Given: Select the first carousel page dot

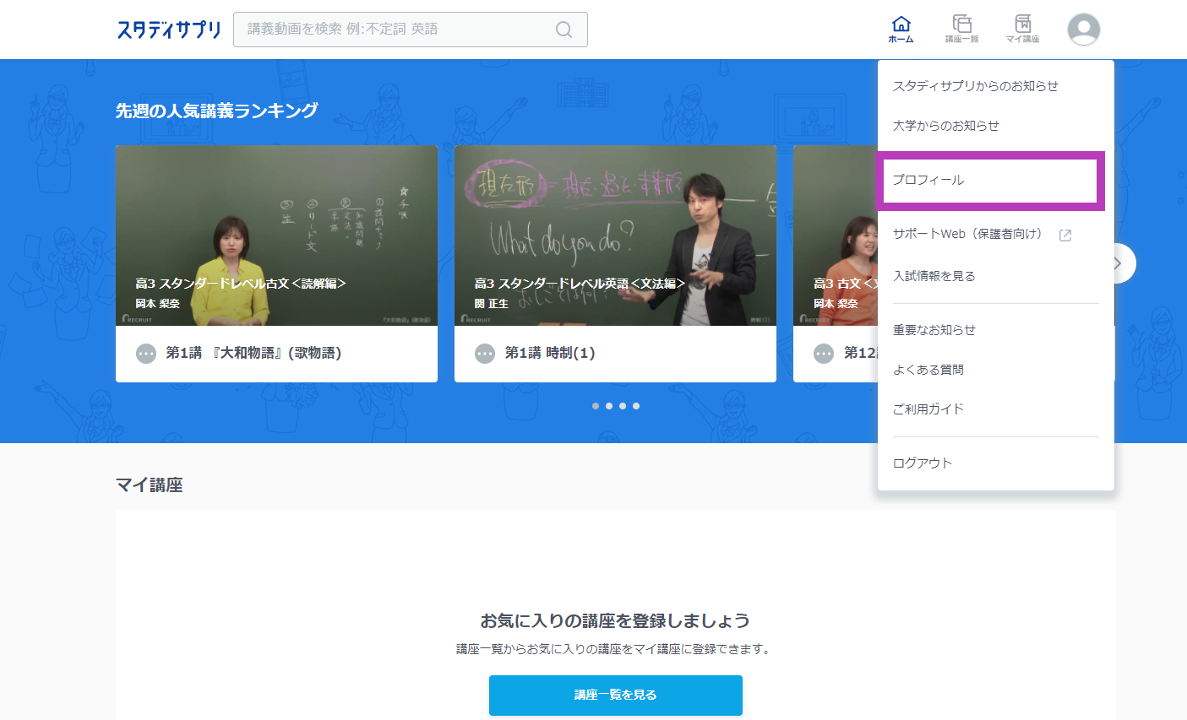Looking at the screenshot, I should (x=596, y=406).
